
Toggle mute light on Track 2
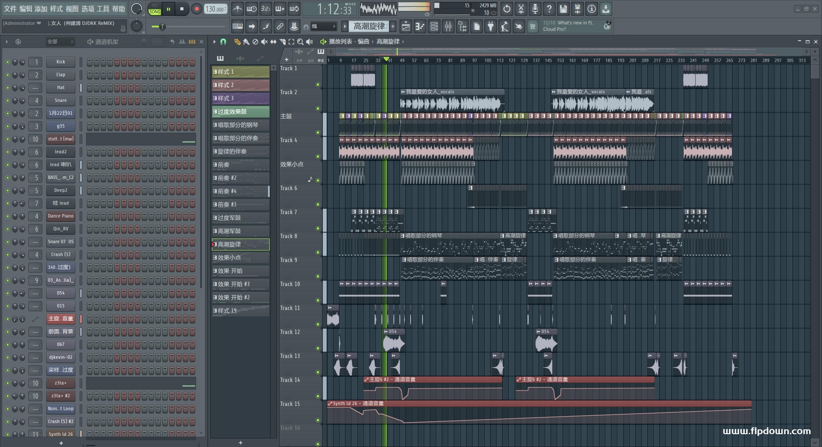(318, 108)
